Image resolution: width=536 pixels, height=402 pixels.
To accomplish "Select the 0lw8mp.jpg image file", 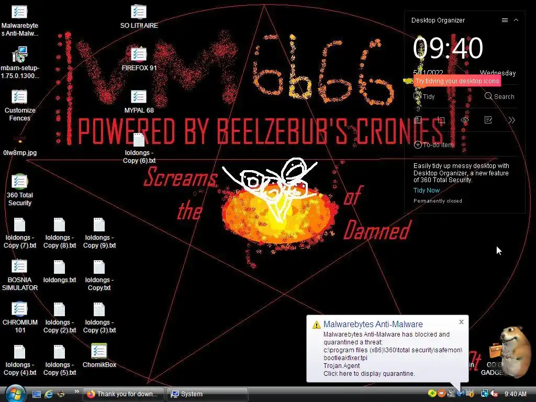I will 19,146.
